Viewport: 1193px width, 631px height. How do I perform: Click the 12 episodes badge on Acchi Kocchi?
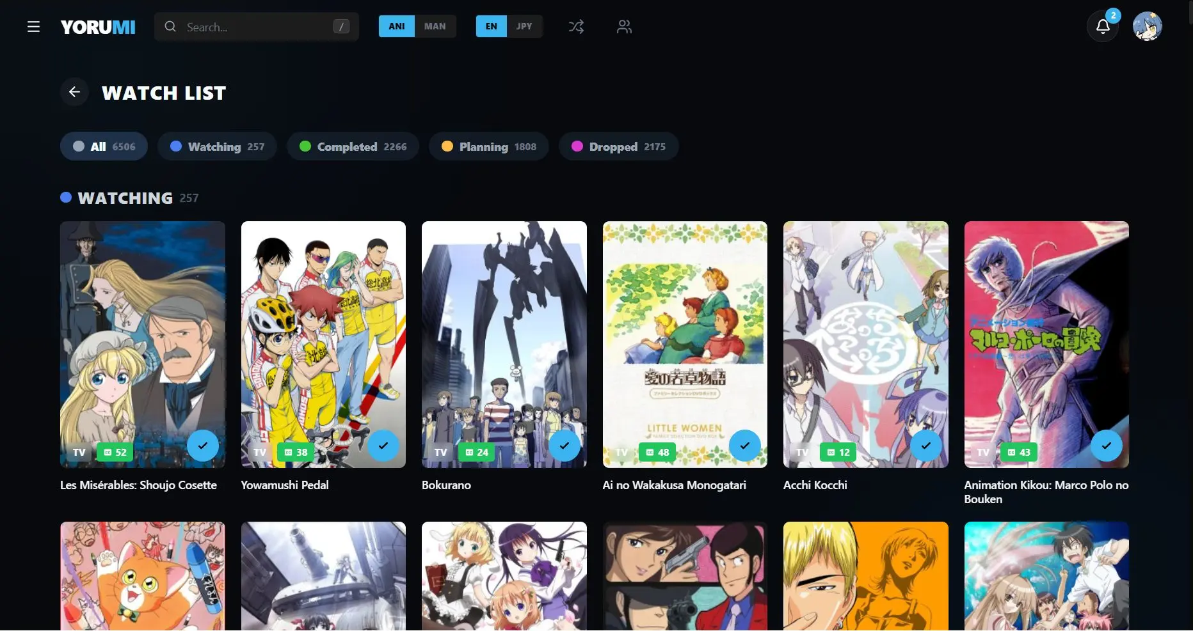838,452
